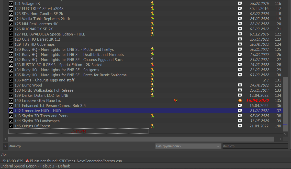Viewport: 291px width, 169px height.
Task: Expand the filter panel with the » button
Action: (x=5, y=146)
